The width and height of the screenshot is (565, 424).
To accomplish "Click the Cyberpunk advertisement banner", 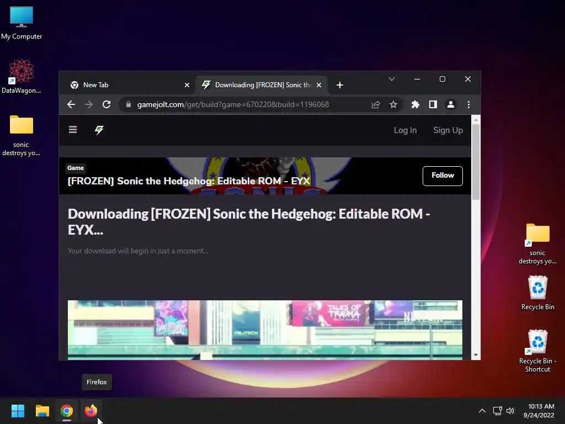I will click(x=265, y=330).
